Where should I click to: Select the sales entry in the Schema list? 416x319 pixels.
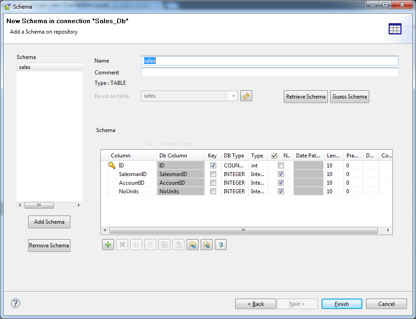50,67
